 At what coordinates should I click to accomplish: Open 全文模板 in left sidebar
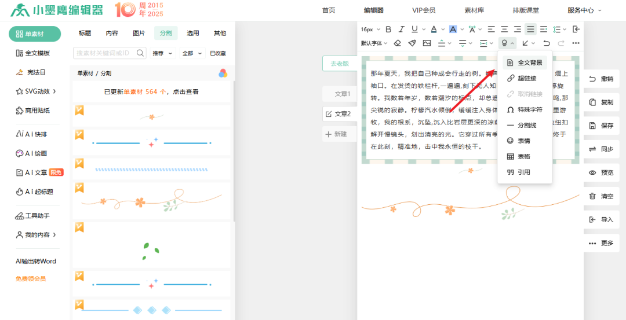pos(32,53)
